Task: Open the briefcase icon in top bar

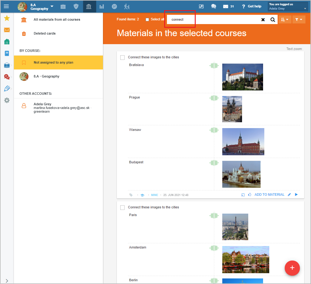Action: [63, 6]
